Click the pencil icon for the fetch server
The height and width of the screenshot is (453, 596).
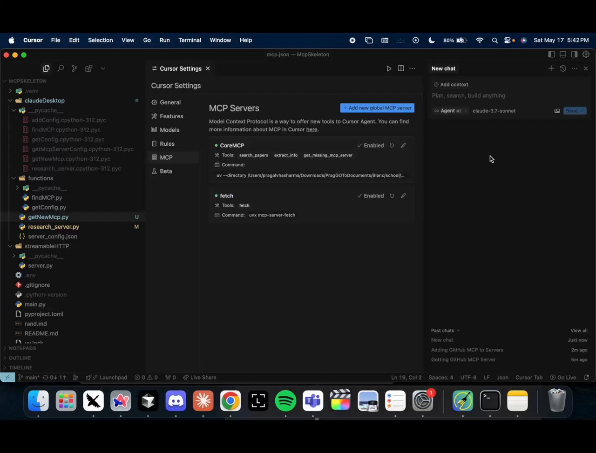403,196
